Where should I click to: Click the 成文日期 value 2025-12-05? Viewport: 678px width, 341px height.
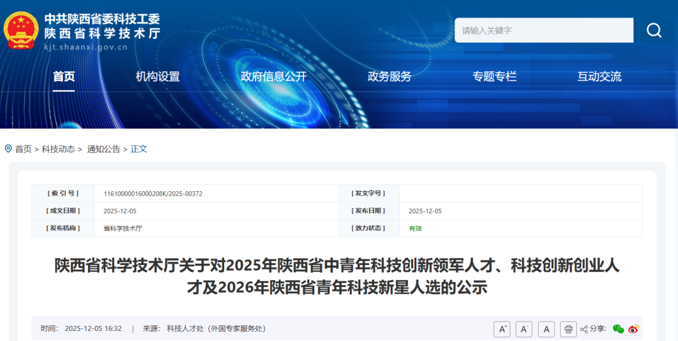click(120, 211)
